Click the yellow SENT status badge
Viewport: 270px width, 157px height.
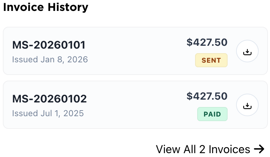click(x=211, y=60)
